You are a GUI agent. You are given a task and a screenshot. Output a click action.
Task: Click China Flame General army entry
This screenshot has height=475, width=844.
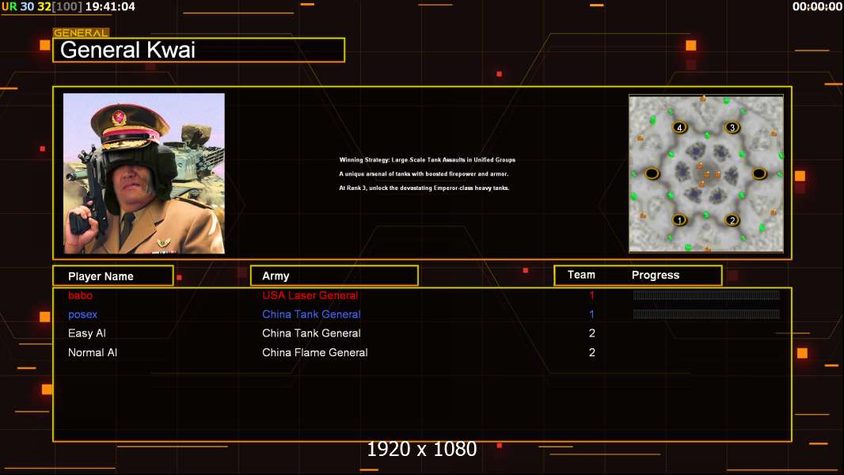tap(315, 352)
